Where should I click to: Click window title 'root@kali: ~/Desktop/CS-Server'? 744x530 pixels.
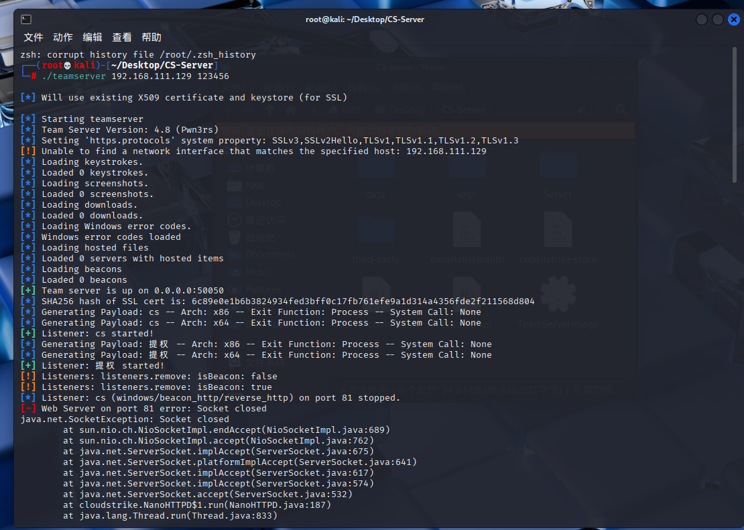pos(365,19)
